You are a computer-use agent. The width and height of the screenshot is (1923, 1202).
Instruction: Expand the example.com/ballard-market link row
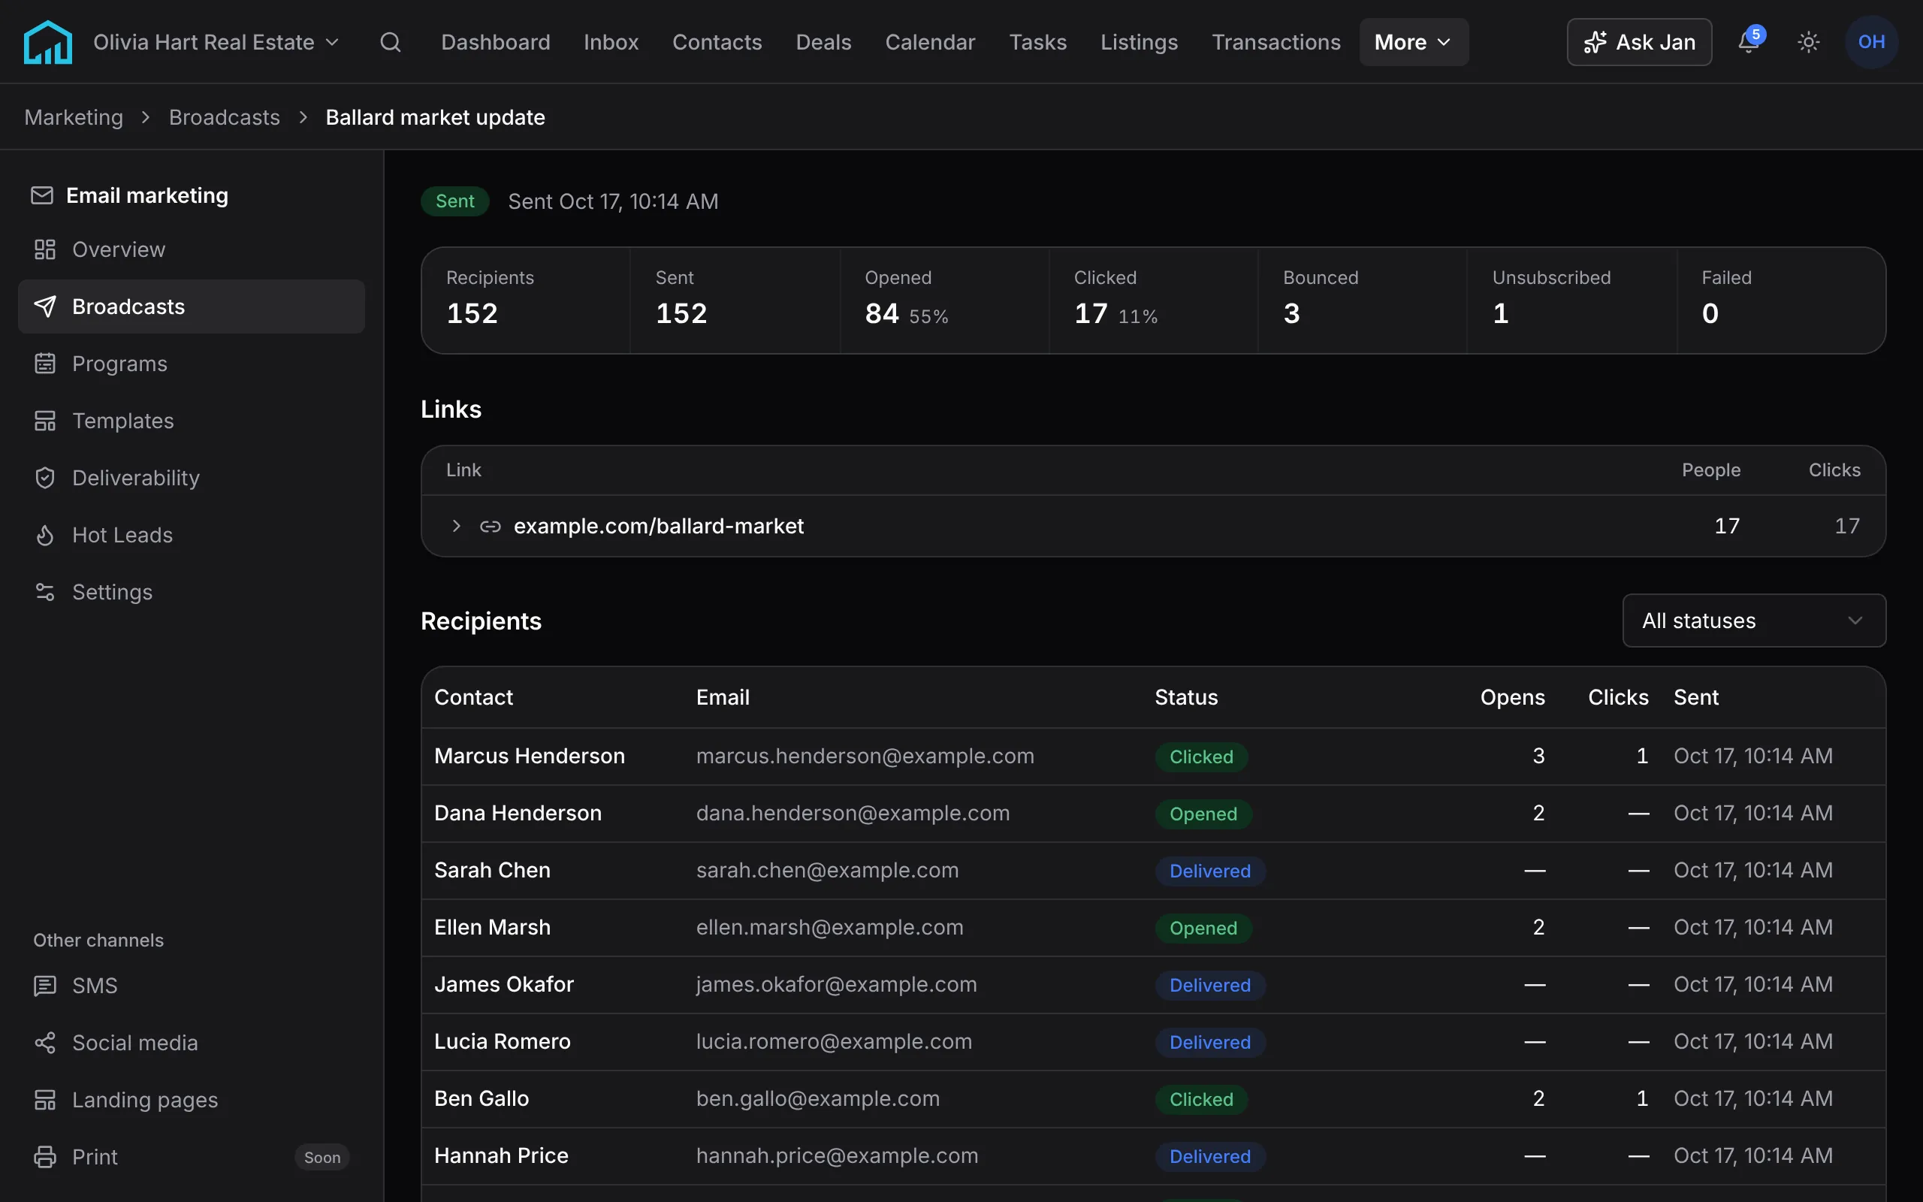(x=456, y=527)
